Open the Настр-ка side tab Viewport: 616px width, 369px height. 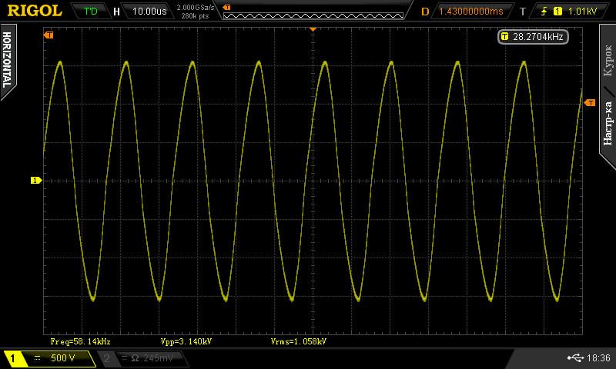point(608,124)
